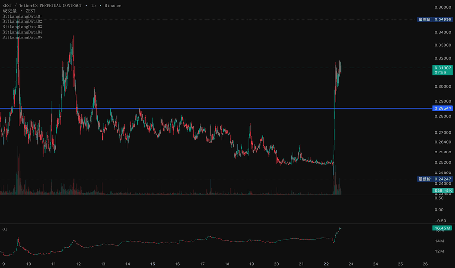The image size is (455, 268).
Task: Select the BitLangLangData05 indicator label
Action: click(x=22, y=37)
